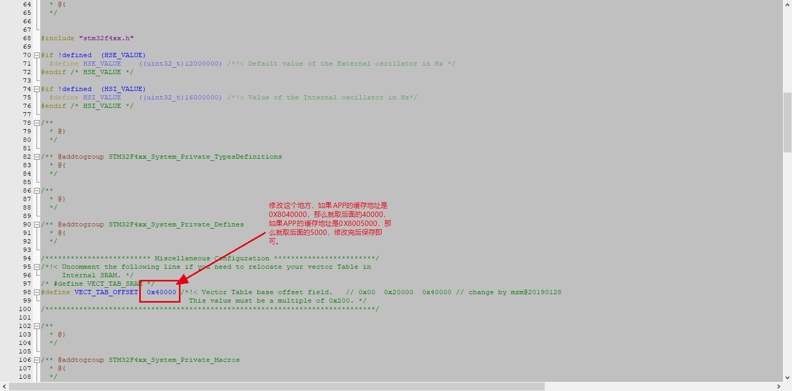Collapse the fold region at line 78
The height and width of the screenshot is (391, 792).
tap(36, 122)
